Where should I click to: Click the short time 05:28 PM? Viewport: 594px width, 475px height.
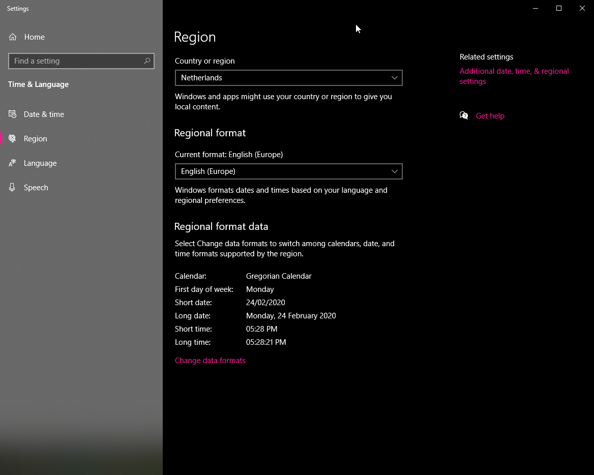tap(261, 329)
